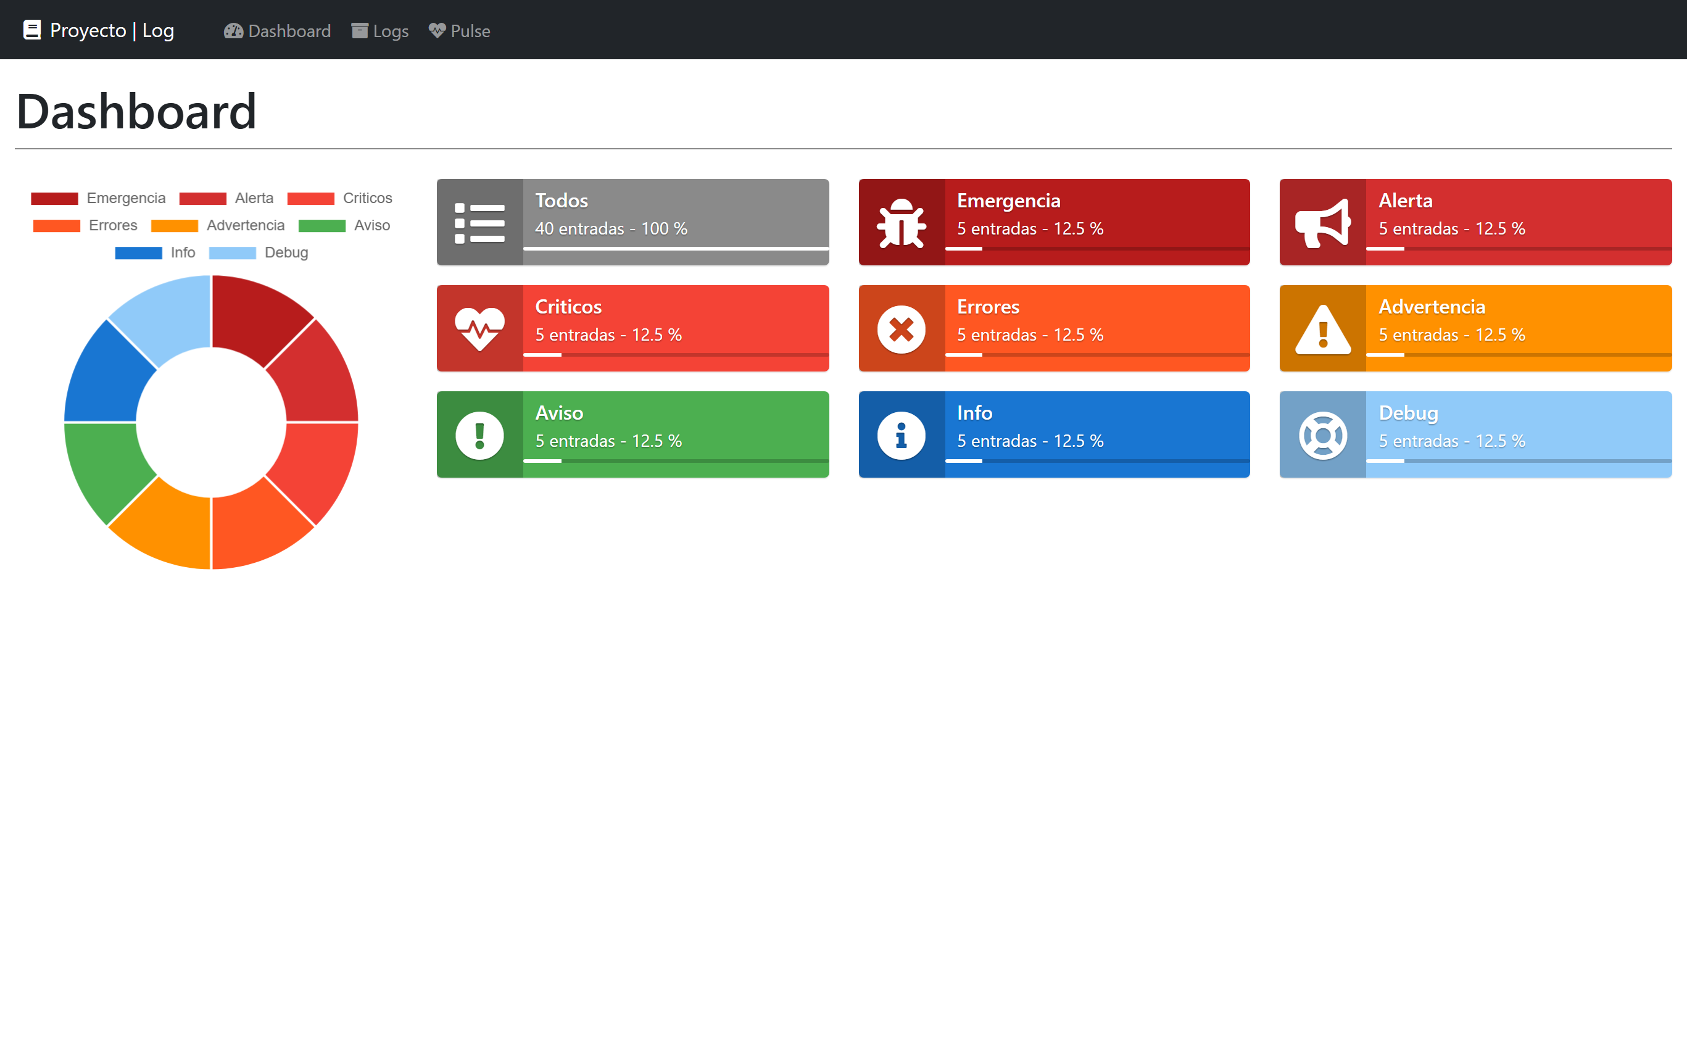Click the Todos list icon
1687x1059 pixels.
479,223
